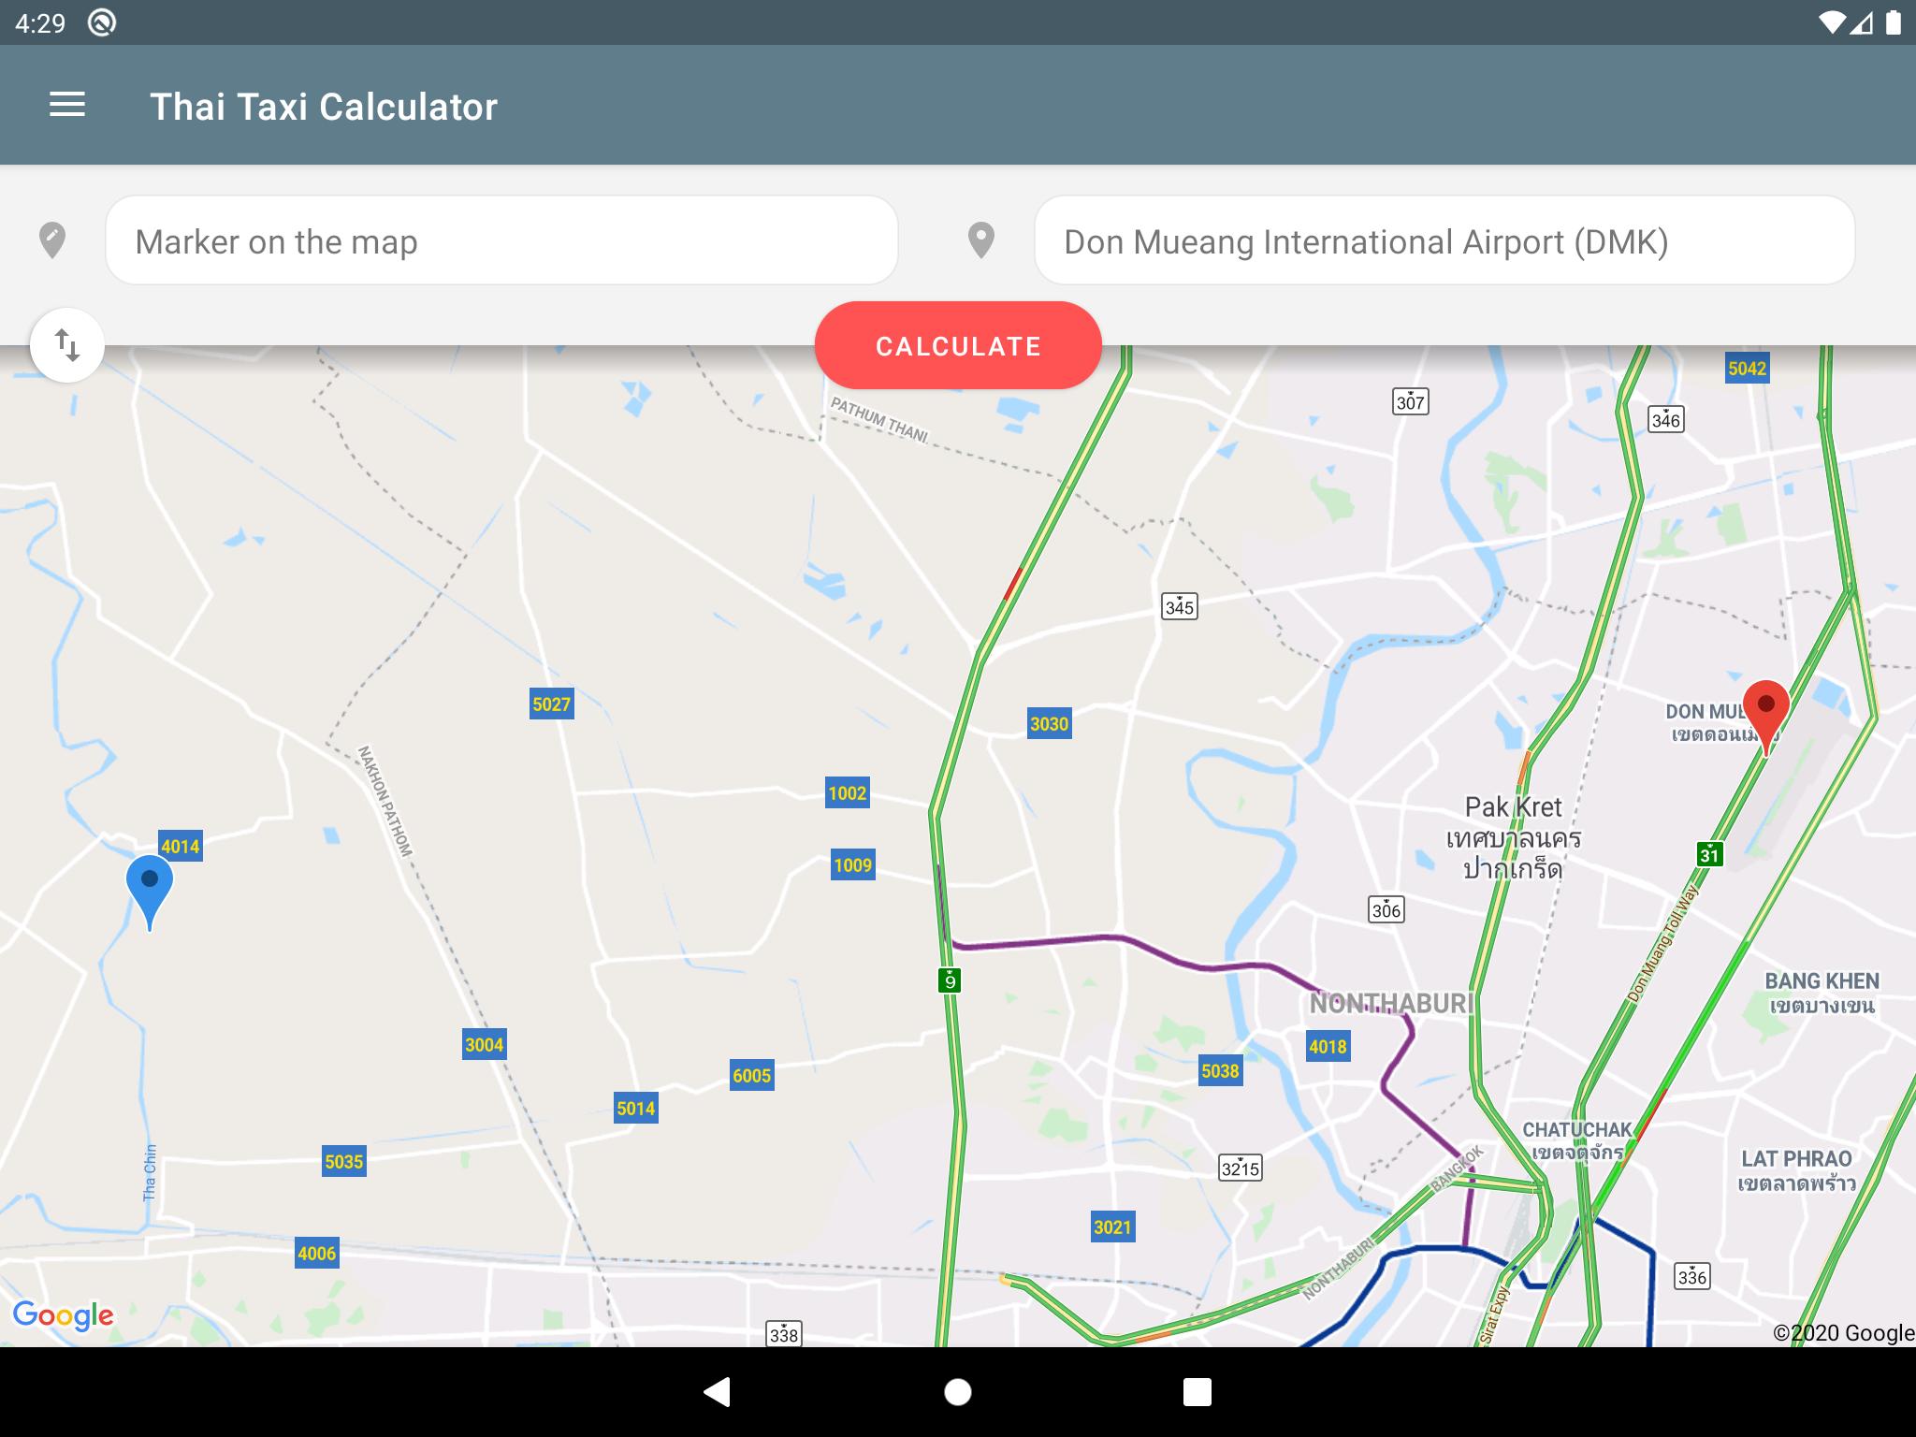Click the destination location pin icon
Screen dimensions: 1916x1437
pyautogui.click(x=980, y=240)
